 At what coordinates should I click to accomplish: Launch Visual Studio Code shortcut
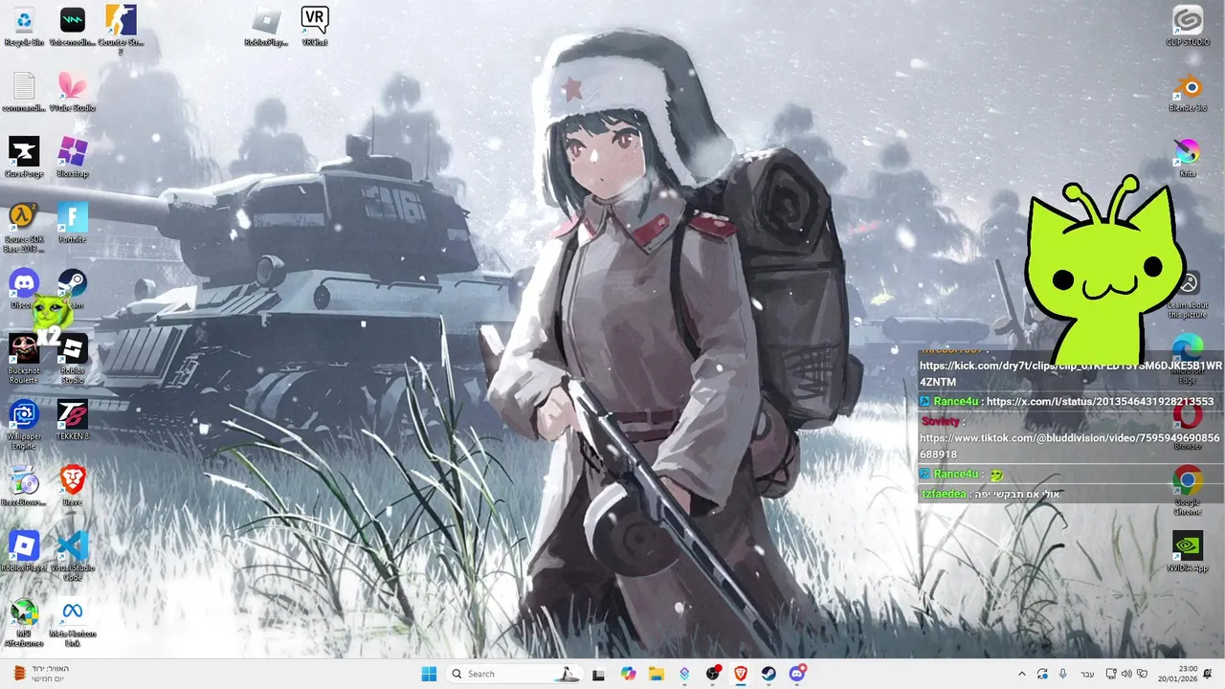(x=72, y=556)
